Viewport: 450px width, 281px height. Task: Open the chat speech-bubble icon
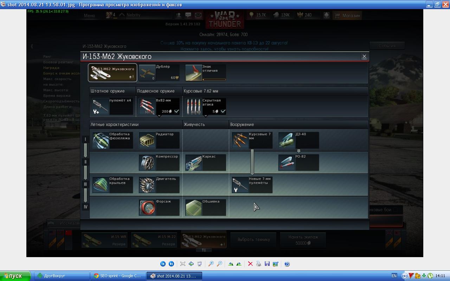(x=188, y=15)
